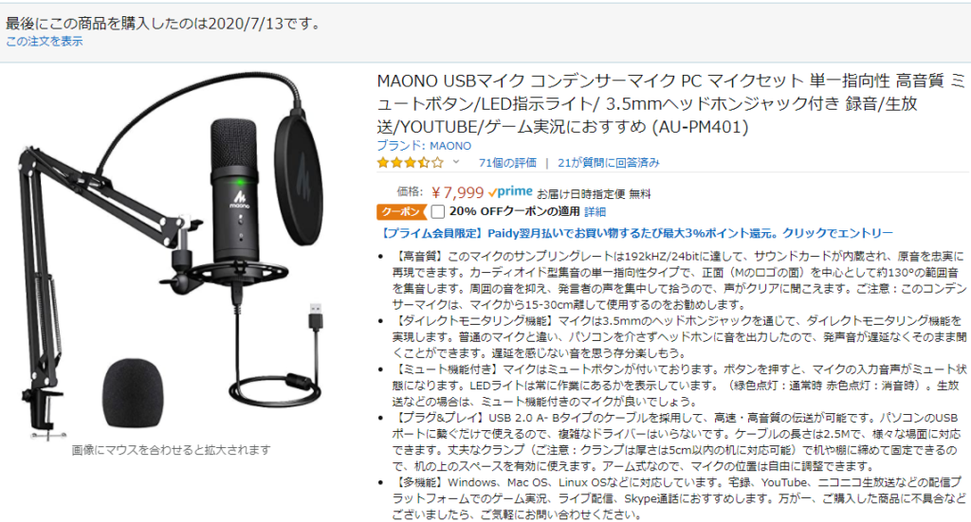Click the orange クーポン badge

tap(401, 211)
